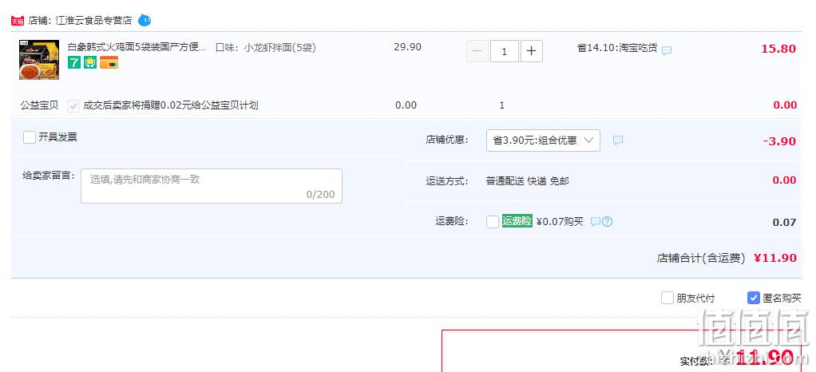Check the 运费险 purchase checkbox
The height and width of the screenshot is (372, 816).
[x=493, y=222]
